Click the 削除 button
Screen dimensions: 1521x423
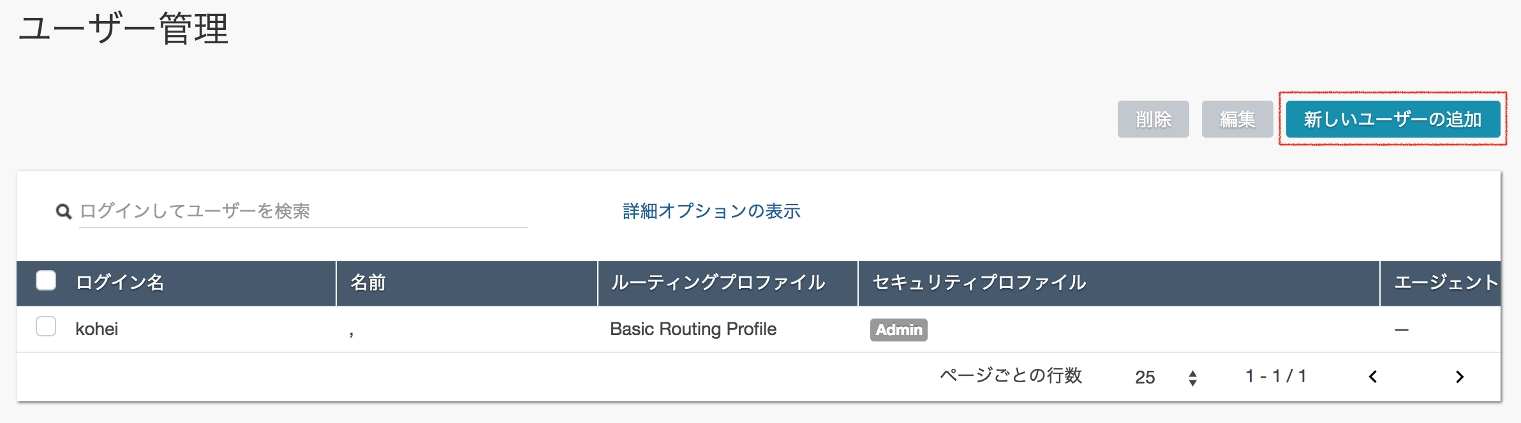coord(1153,119)
